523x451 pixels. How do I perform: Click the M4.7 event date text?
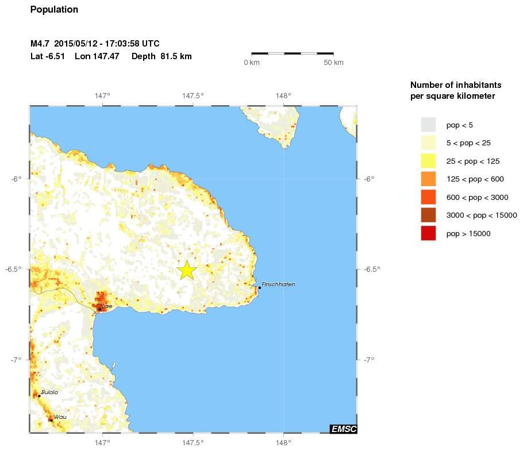[94, 43]
